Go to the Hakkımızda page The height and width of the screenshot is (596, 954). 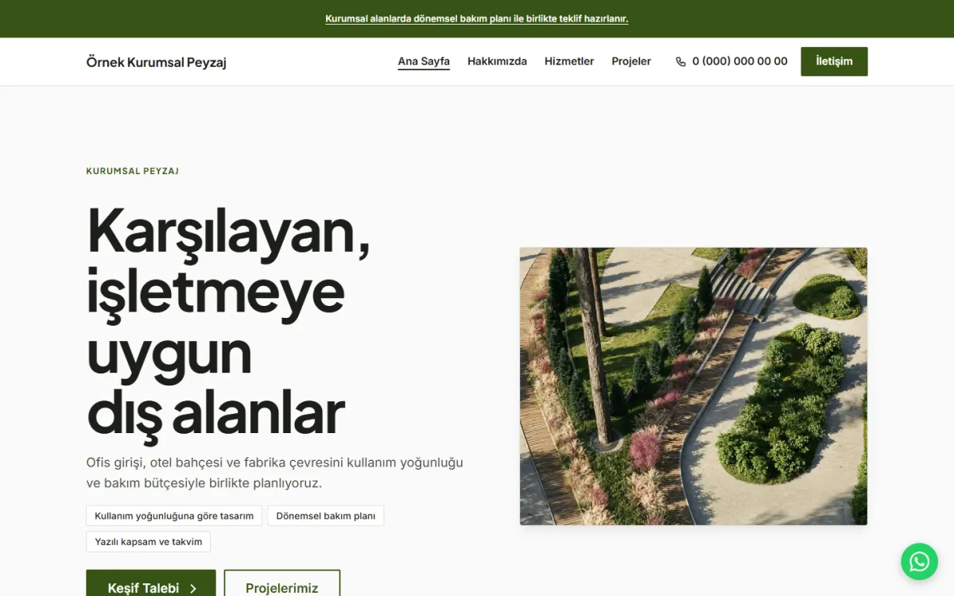coord(497,61)
